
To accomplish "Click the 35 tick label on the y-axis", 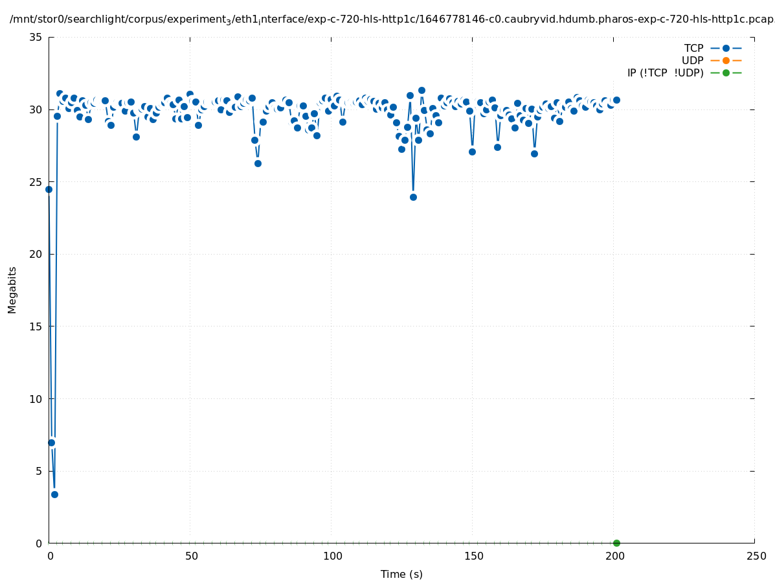I will 36,37.
